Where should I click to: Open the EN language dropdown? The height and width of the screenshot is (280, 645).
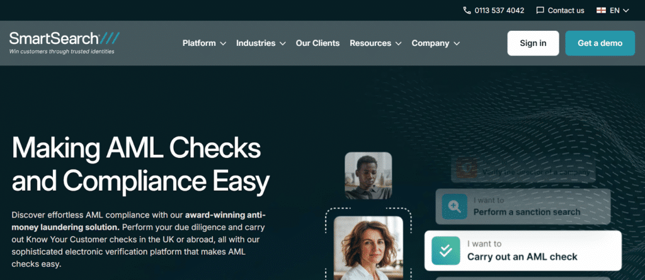[613, 10]
